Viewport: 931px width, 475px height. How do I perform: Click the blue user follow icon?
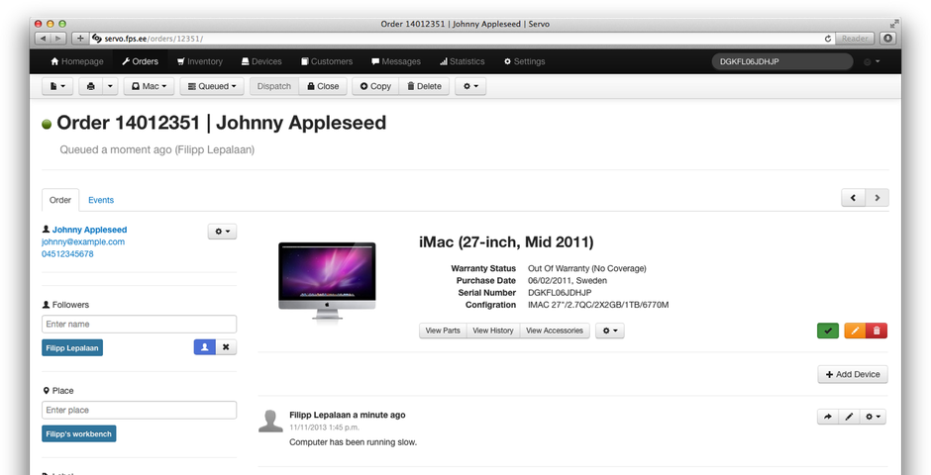point(204,347)
